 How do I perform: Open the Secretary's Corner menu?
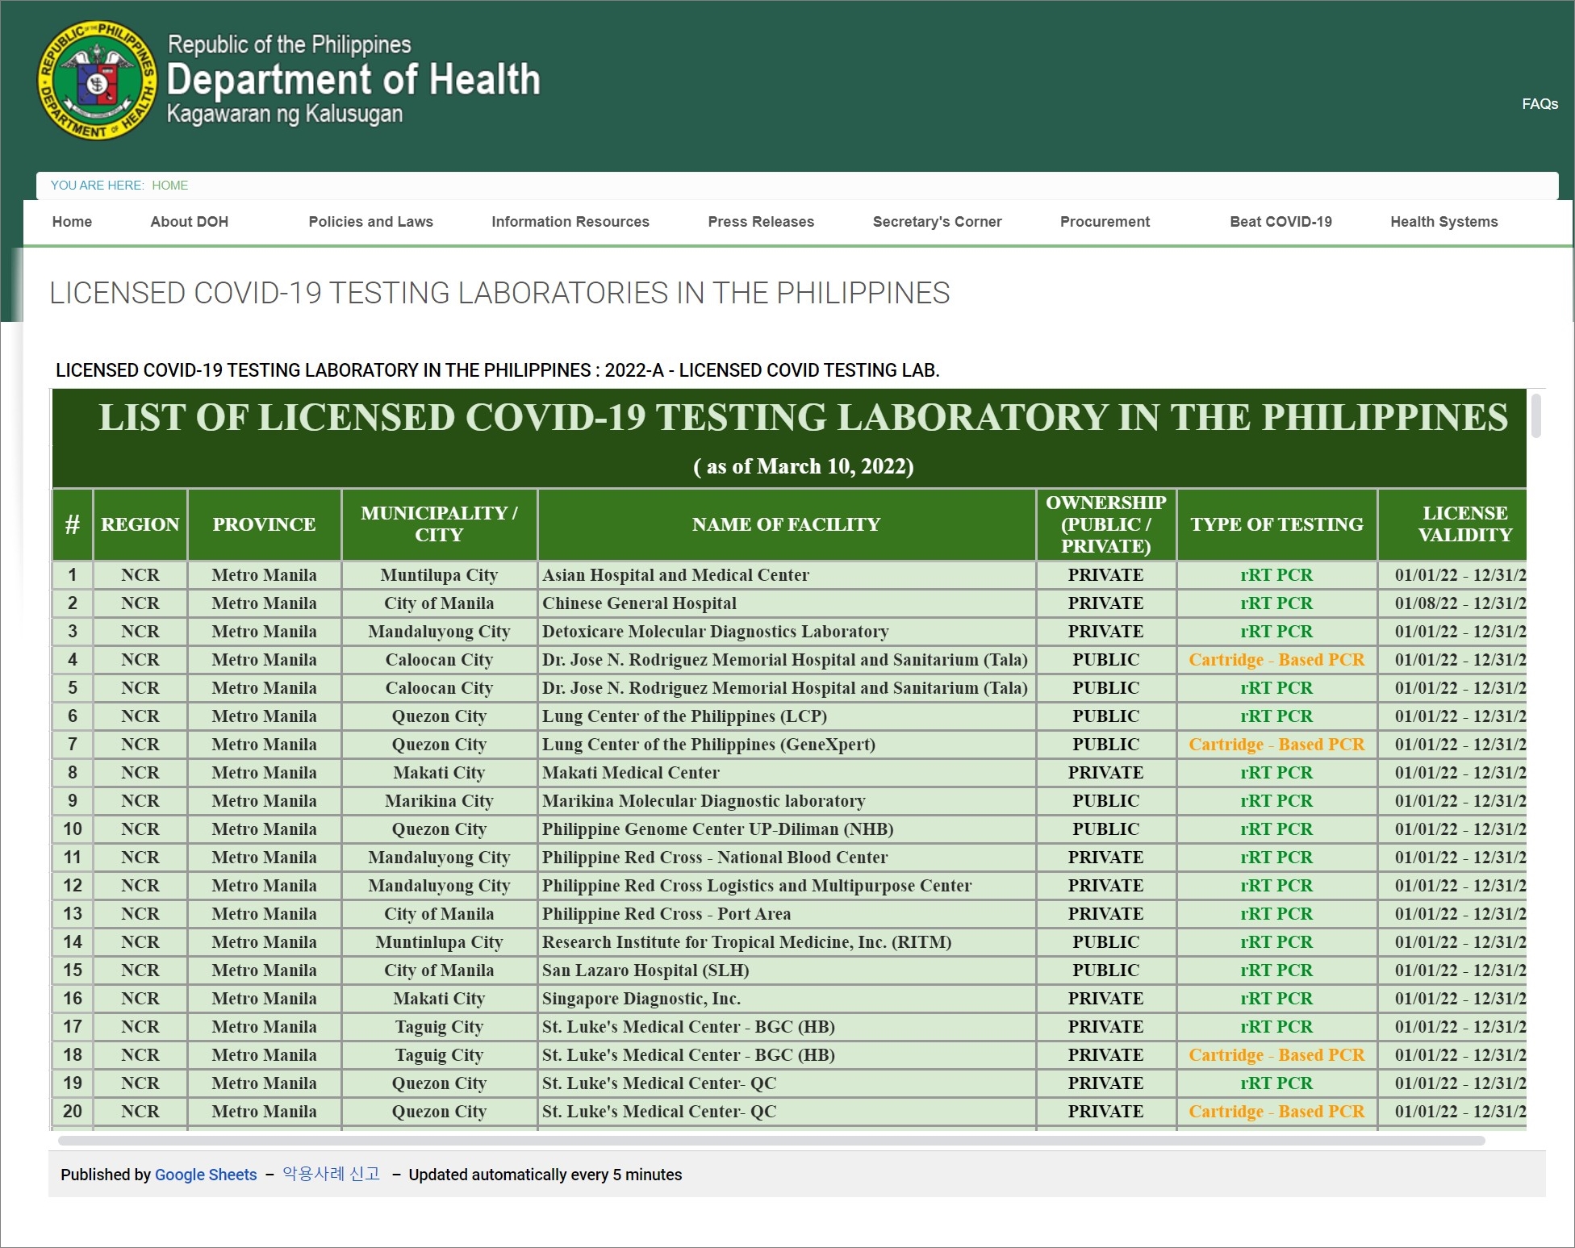coord(936,222)
